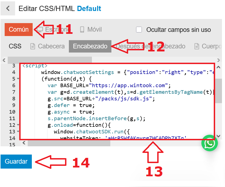Enable Ocultar campos sin uso checkbox

pos(139,30)
